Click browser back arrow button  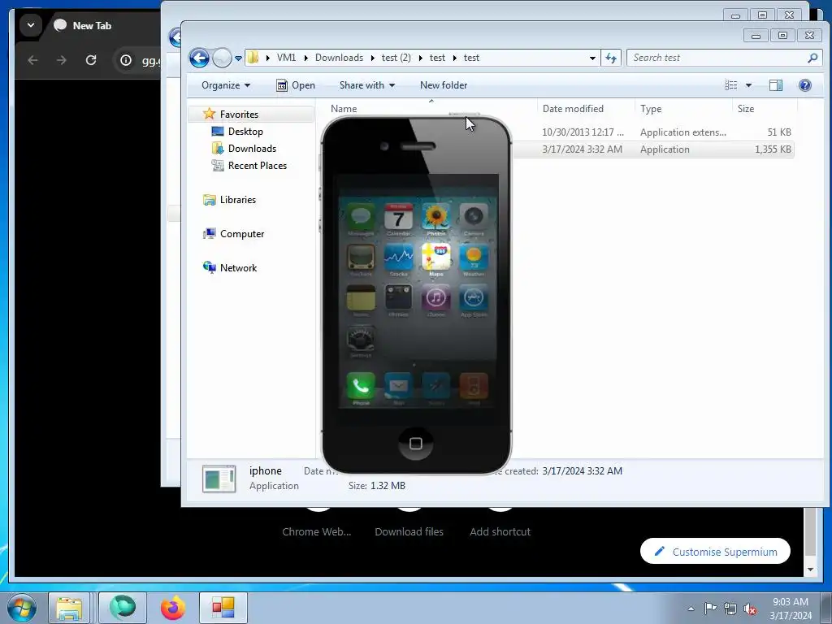click(x=32, y=60)
